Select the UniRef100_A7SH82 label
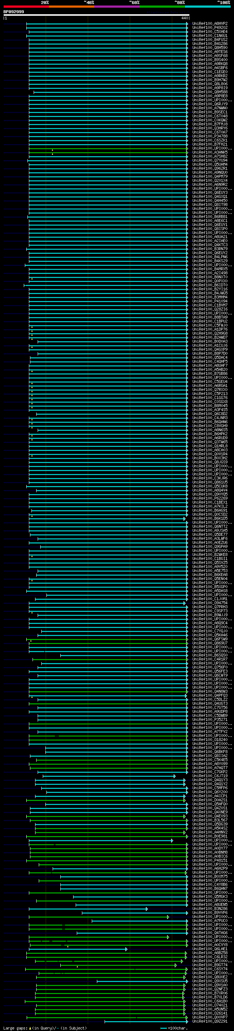 tap(210, 157)
